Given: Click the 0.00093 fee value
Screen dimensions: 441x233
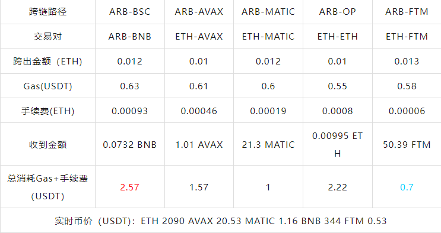Looking at the screenshot, I should tap(129, 111).
